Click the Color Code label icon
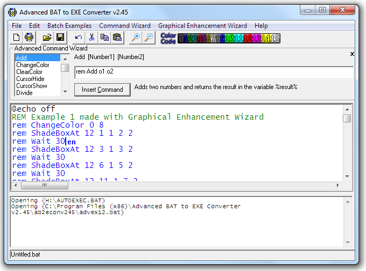 click(168, 39)
